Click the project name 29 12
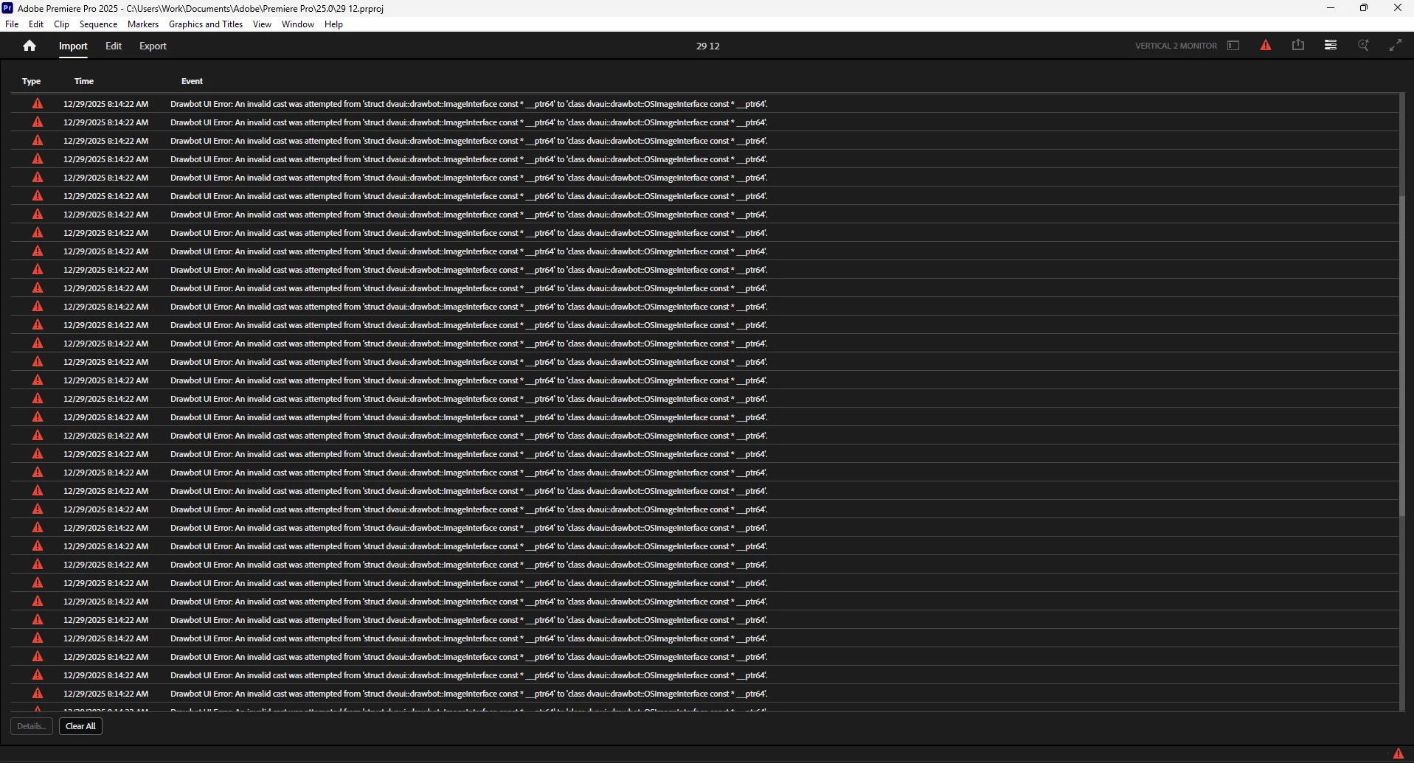 coord(708,46)
